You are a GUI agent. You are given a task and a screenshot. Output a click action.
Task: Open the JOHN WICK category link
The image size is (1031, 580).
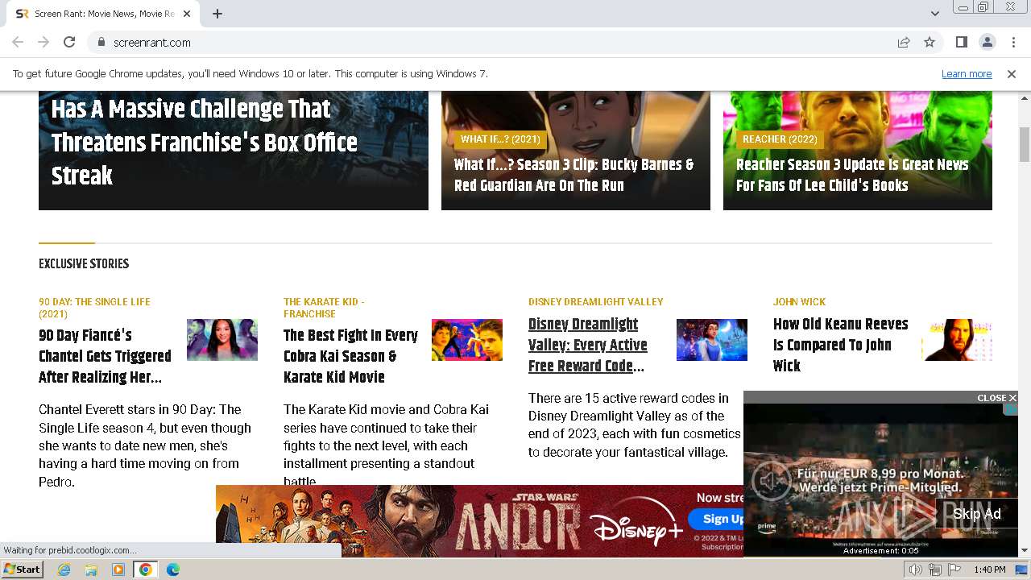799,302
